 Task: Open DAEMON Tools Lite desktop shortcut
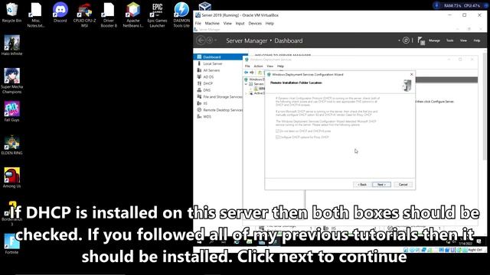click(181, 15)
